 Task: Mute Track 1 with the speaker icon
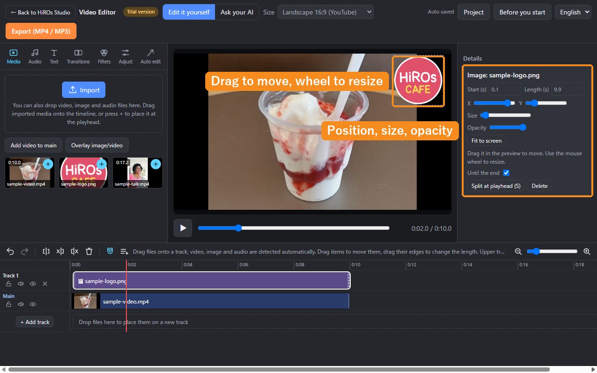21,283
